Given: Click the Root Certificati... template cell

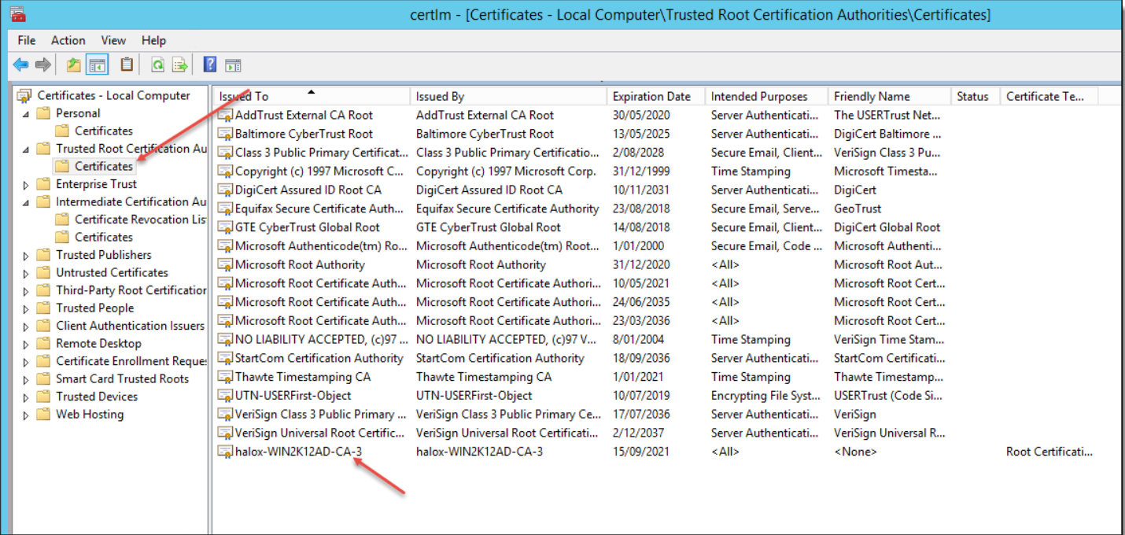Looking at the screenshot, I should coord(1049,452).
